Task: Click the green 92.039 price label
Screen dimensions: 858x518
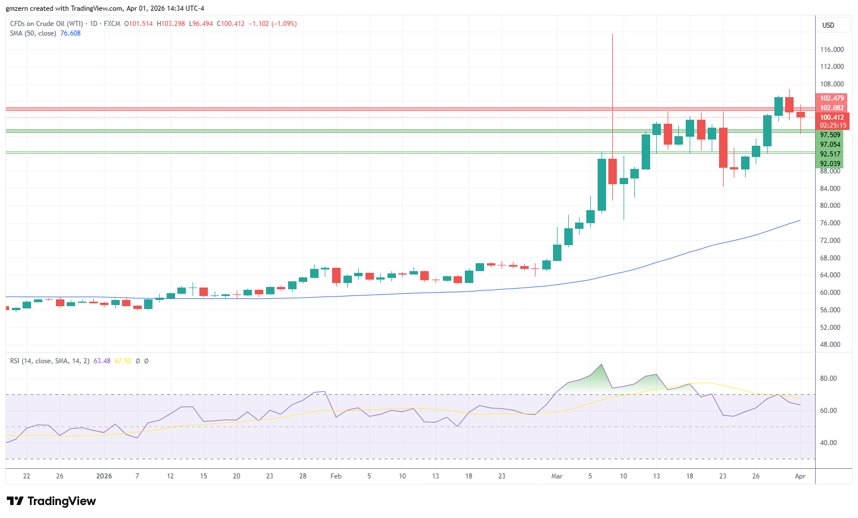Action: click(x=830, y=164)
